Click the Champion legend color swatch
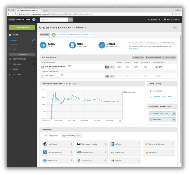Viewport: 190px width, 175px height. [125, 92]
